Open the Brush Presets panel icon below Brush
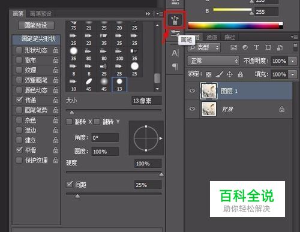 (x=175, y=34)
